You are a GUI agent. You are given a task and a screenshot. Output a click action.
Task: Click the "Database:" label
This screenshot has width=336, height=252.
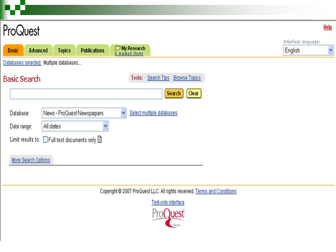click(20, 113)
